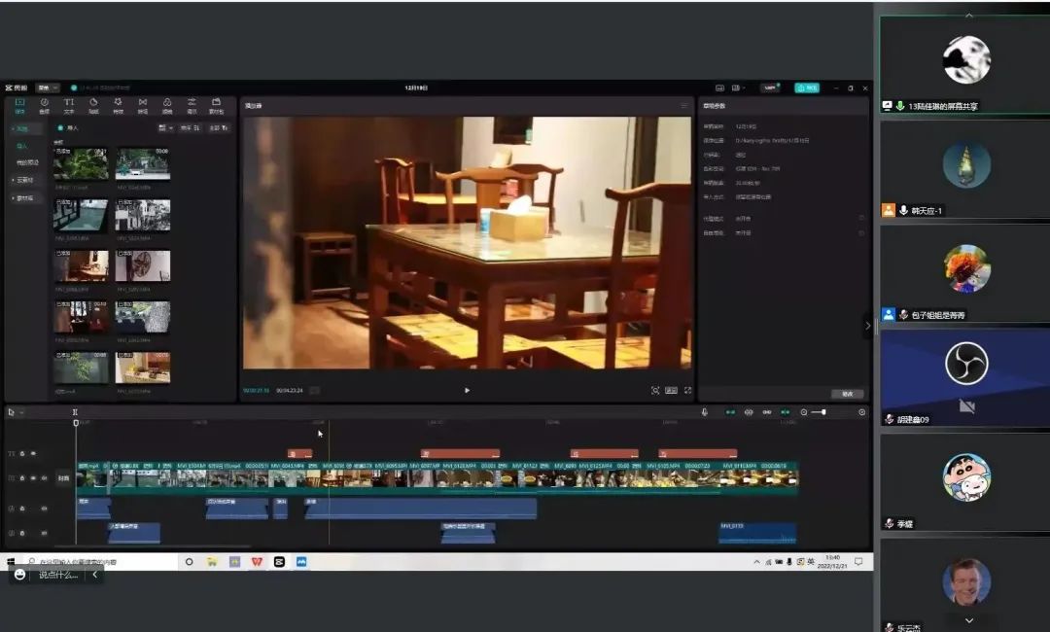Click the Modify button in draft parameters panel

pyautogui.click(x=847, y=394)
